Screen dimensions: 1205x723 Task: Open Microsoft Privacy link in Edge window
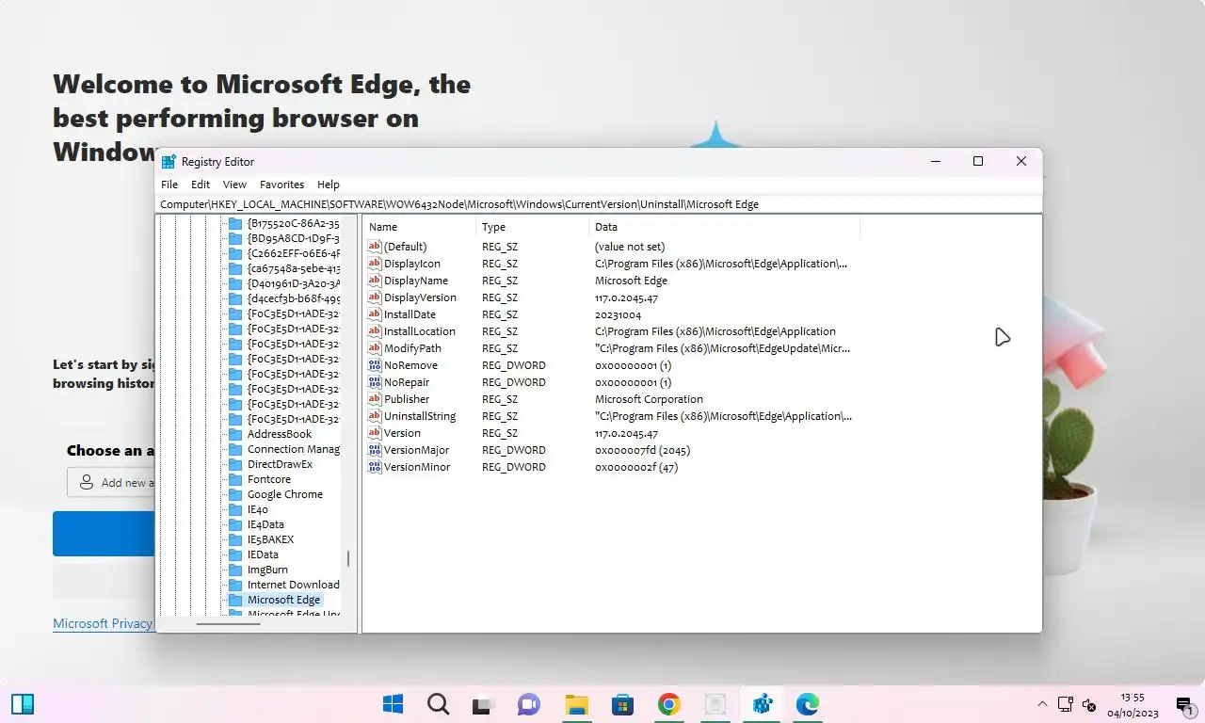point(103,623)
